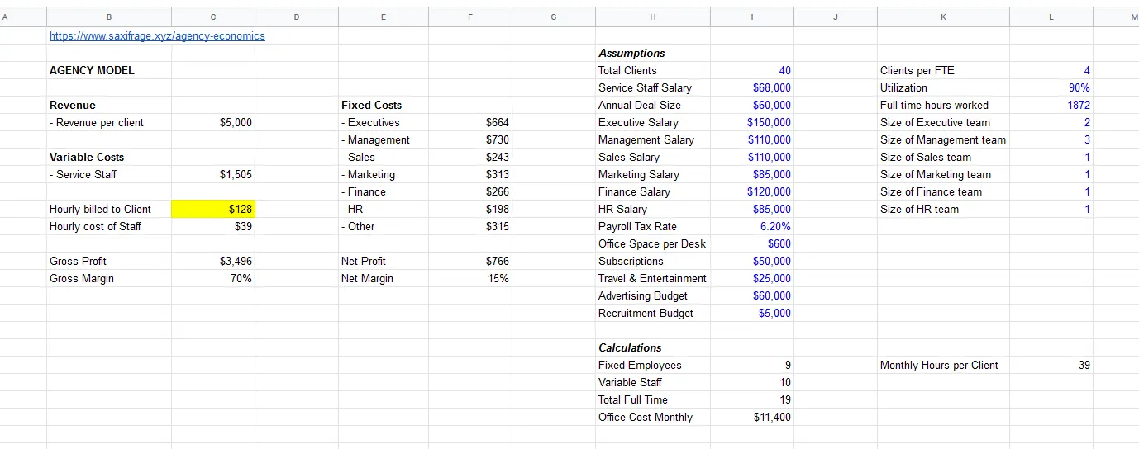The height and width of the screenshot is (449, 1139).
Task: Select the Finance fixed cost $266
Action: coord(470,192)
